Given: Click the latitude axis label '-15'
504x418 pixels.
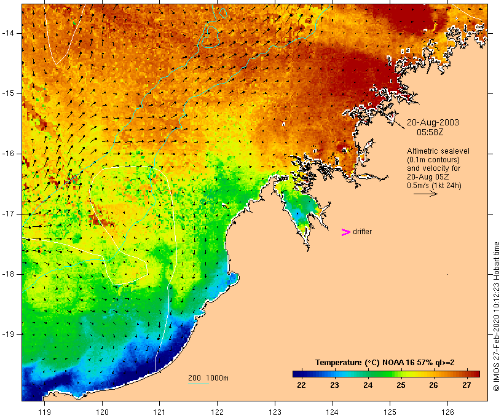Looking at the screenshot, I should (8, 93).
